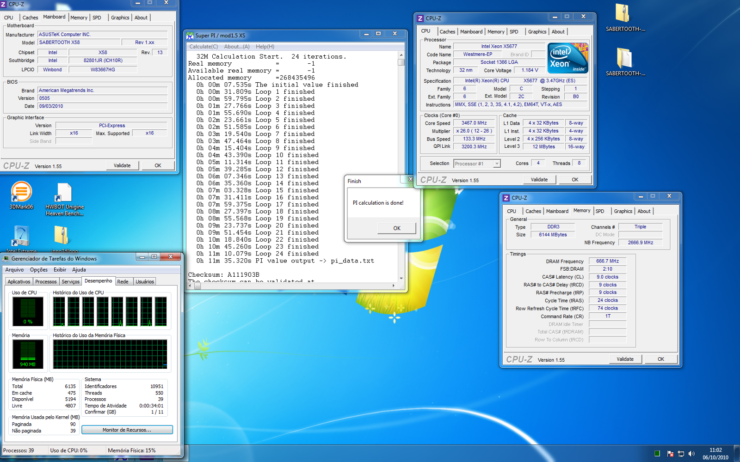The height and width of the screenshot is (462, 740).
Task: Minimize the CPU-Z Memory window
Action: [641, 196]
